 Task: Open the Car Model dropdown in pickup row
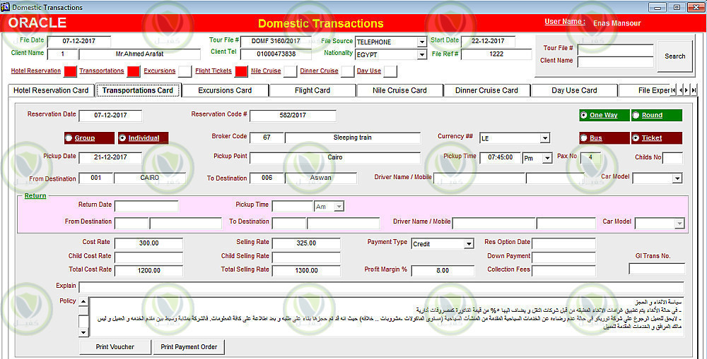677,178
